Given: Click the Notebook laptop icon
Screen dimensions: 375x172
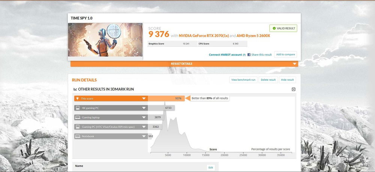Looking at the screenshot, I should point(78,136).
